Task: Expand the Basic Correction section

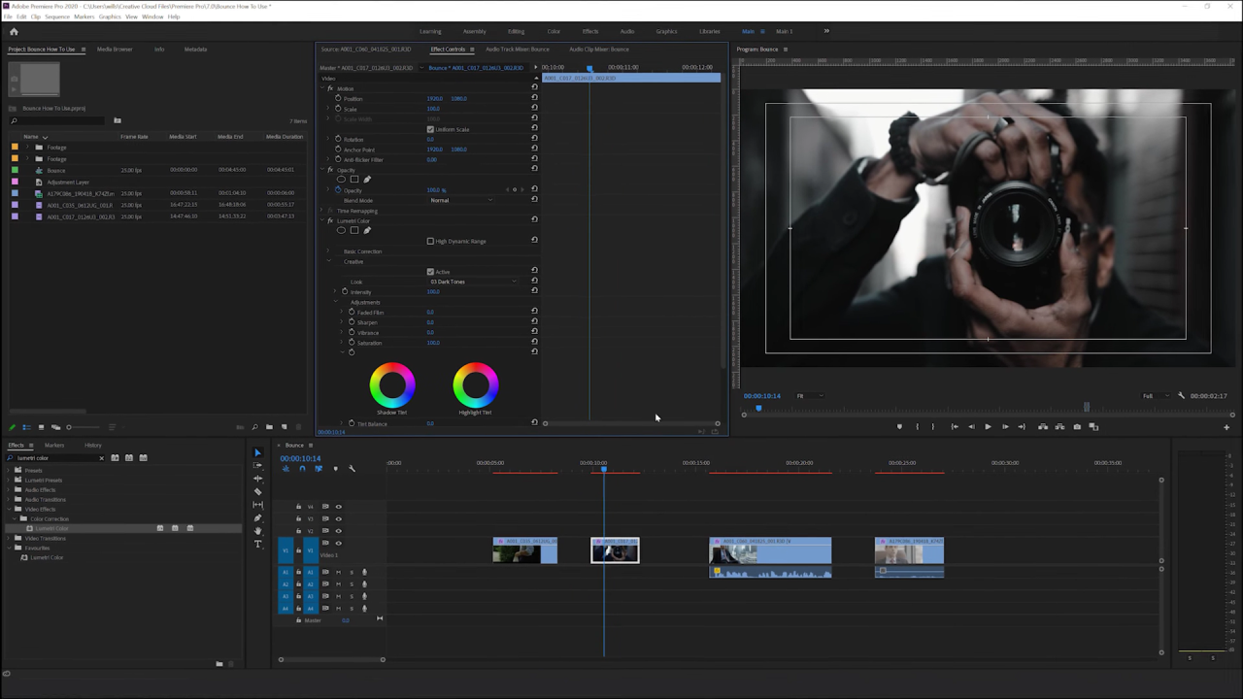Action: (328, 250)
